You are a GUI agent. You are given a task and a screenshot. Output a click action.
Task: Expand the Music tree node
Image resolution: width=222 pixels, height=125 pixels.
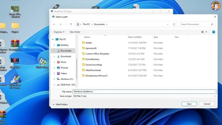[x=54, y=62]
